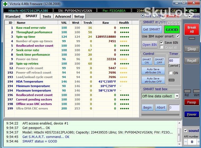Switch to the Standard tab
This screenshot has height=148, width=201.
coord(13,16)
